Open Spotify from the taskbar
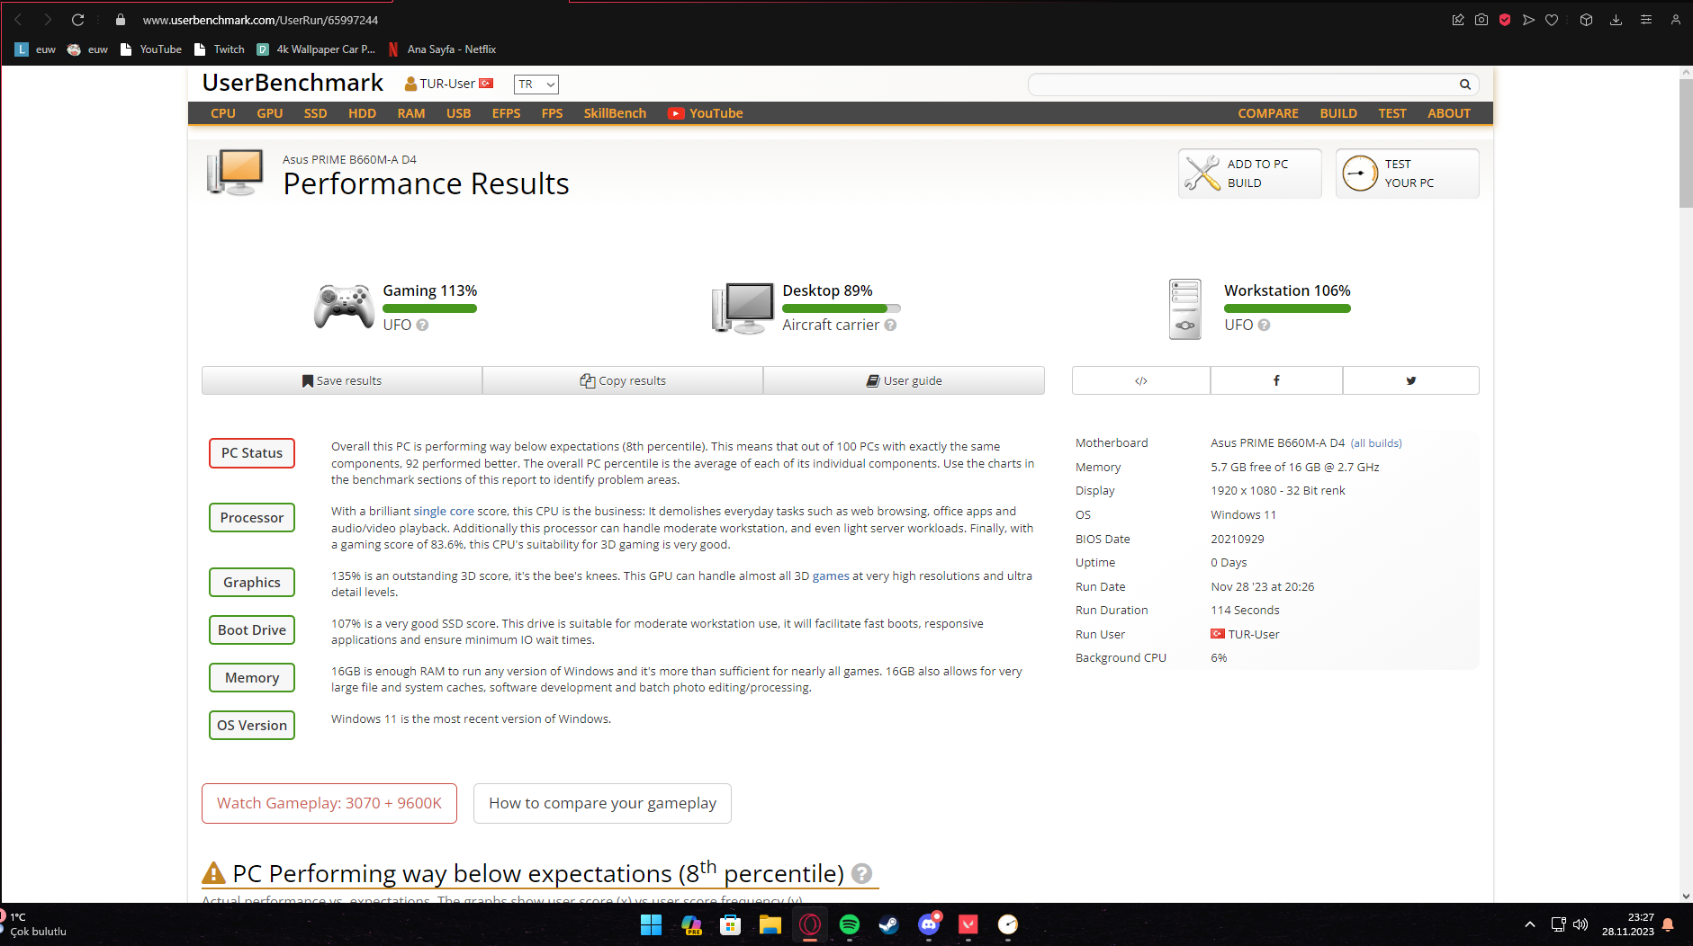Screen dimensions: 1693x946 [849, 924]
